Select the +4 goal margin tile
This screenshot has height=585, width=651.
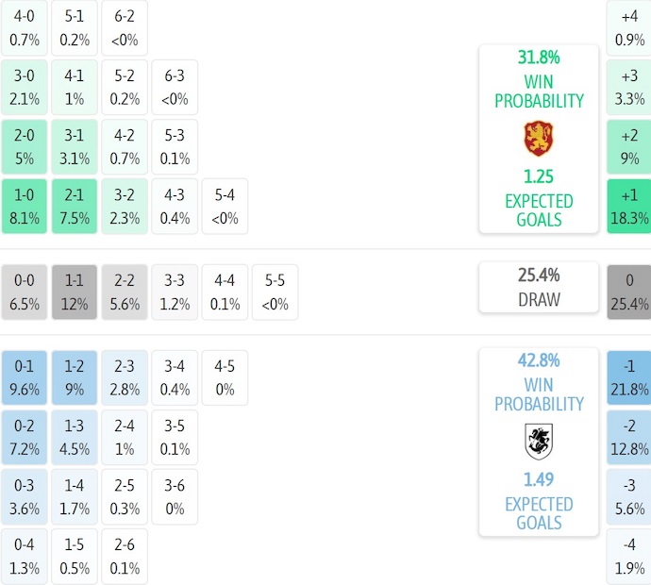point(629,27)
